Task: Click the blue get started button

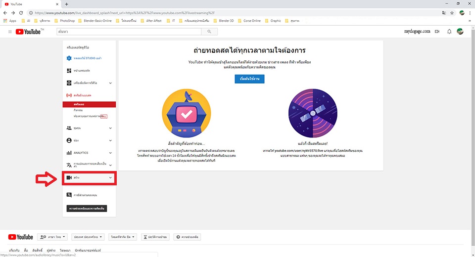Action: pos(249,79)
